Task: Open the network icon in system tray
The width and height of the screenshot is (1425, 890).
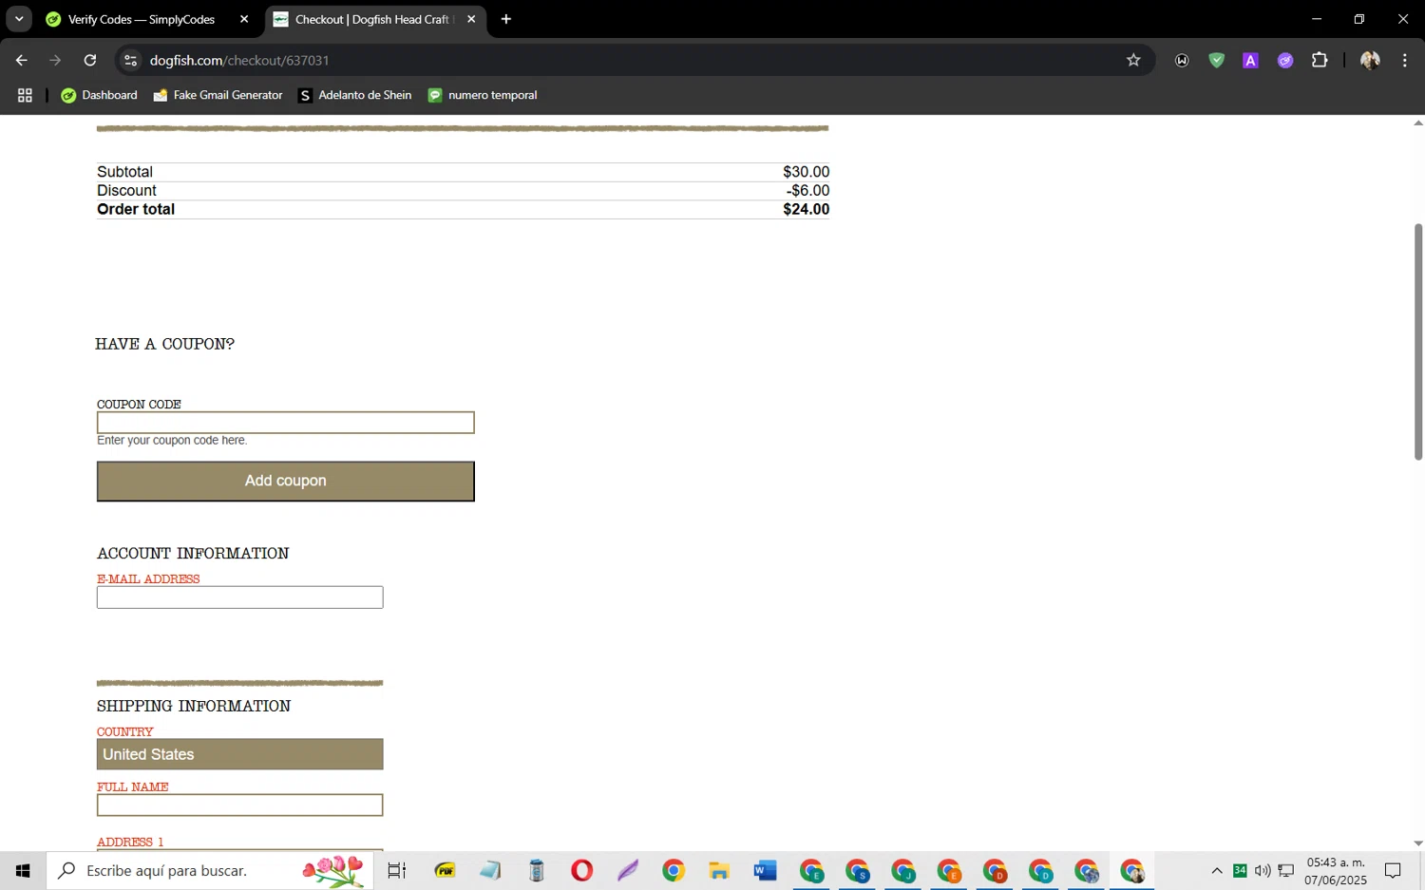Action: [1286, 870]
